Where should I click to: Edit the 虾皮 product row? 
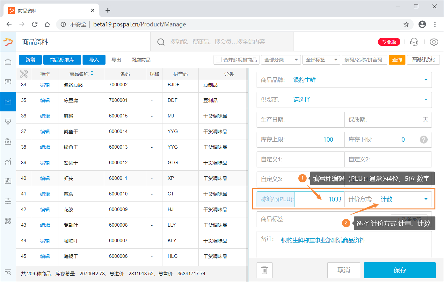(45, 178)
